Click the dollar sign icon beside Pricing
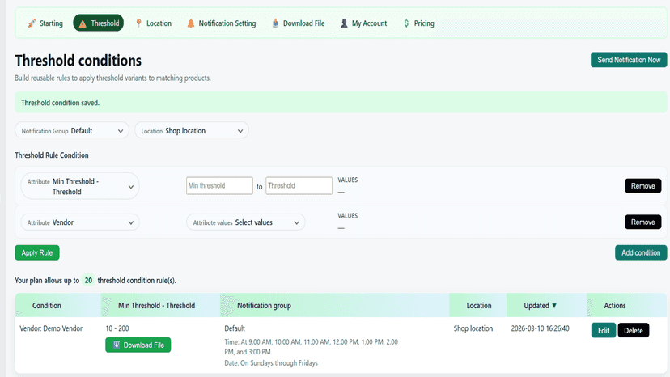This screenshot has width=670, height=377. click(406, 23)
